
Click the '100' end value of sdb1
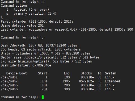tap(67, 77)
